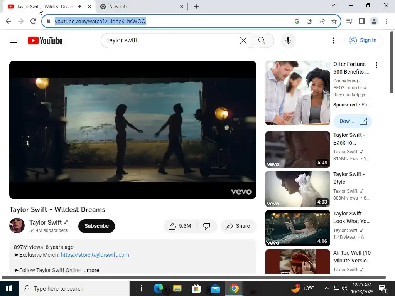This screenshot has width=395, height=296.
Task: Click horizontal page scrollbar
Action: [x=194, y=277]
